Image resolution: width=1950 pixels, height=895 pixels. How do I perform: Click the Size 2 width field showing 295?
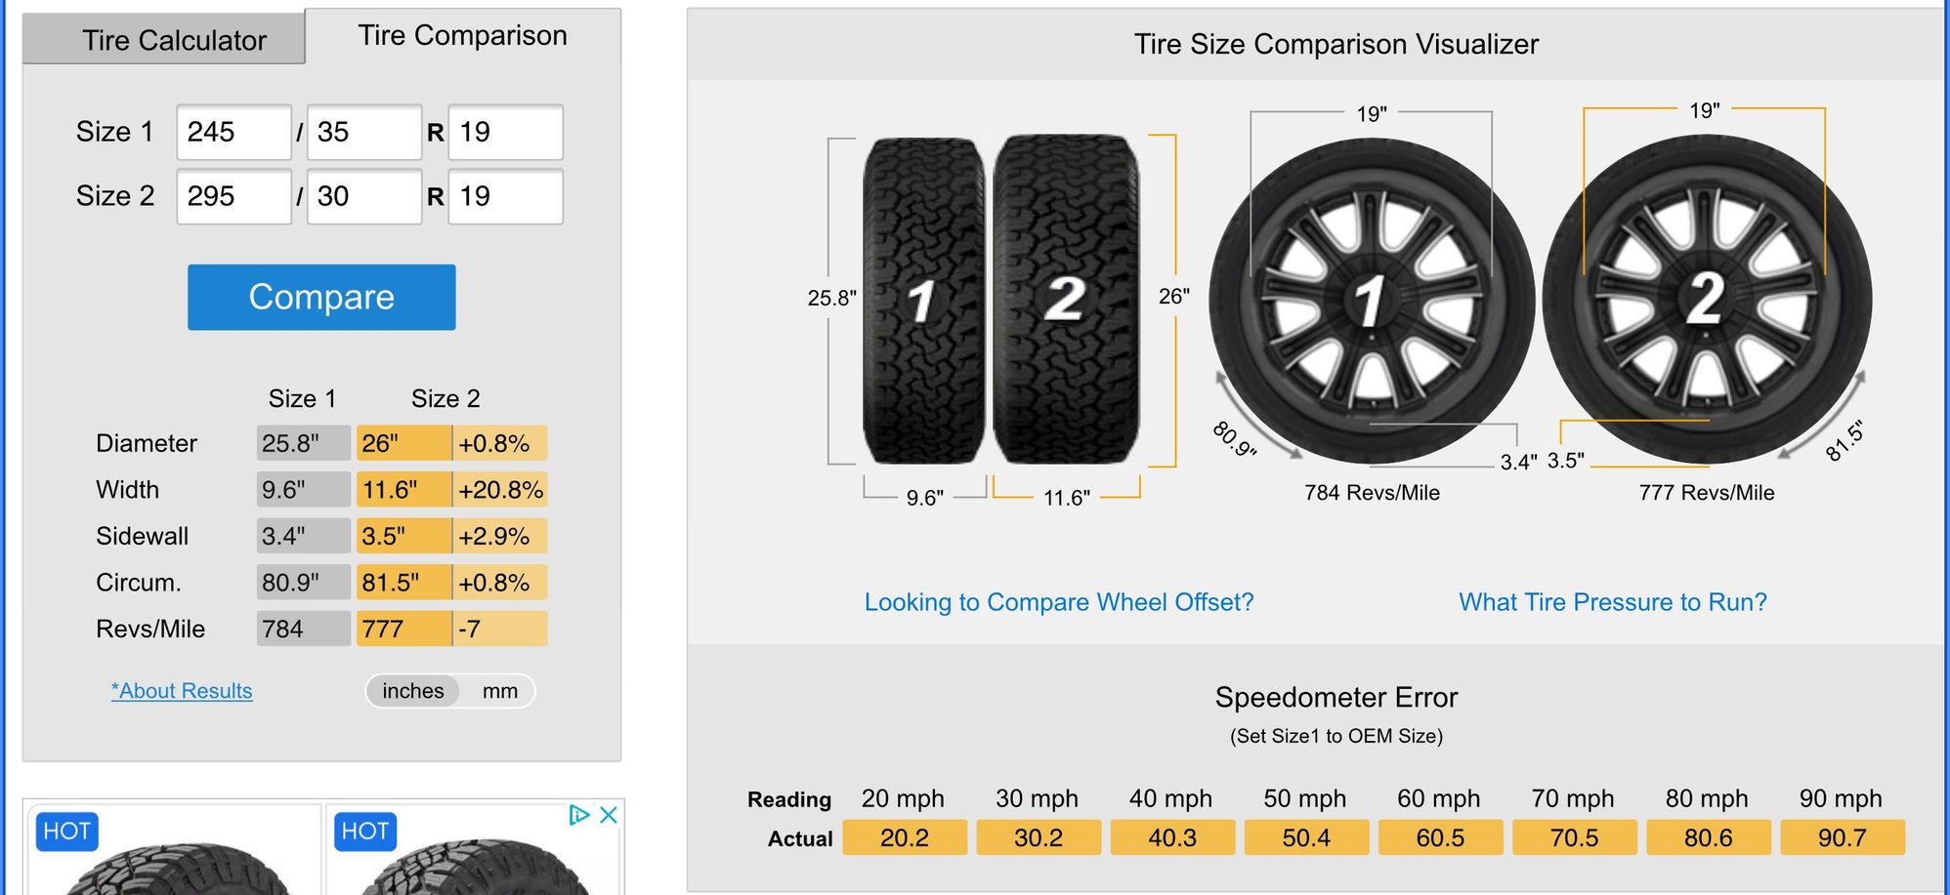[x=233, y=196]
